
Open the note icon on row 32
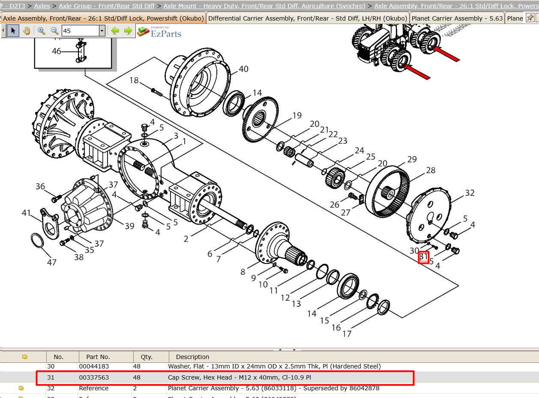coord(21,388)
